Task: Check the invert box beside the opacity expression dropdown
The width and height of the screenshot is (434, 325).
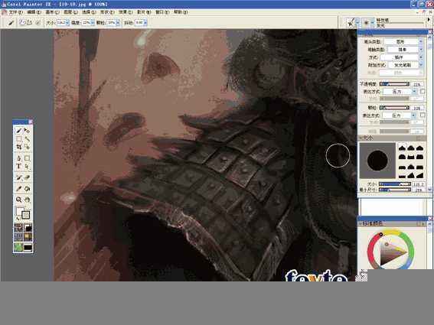Action: [423, 91]
